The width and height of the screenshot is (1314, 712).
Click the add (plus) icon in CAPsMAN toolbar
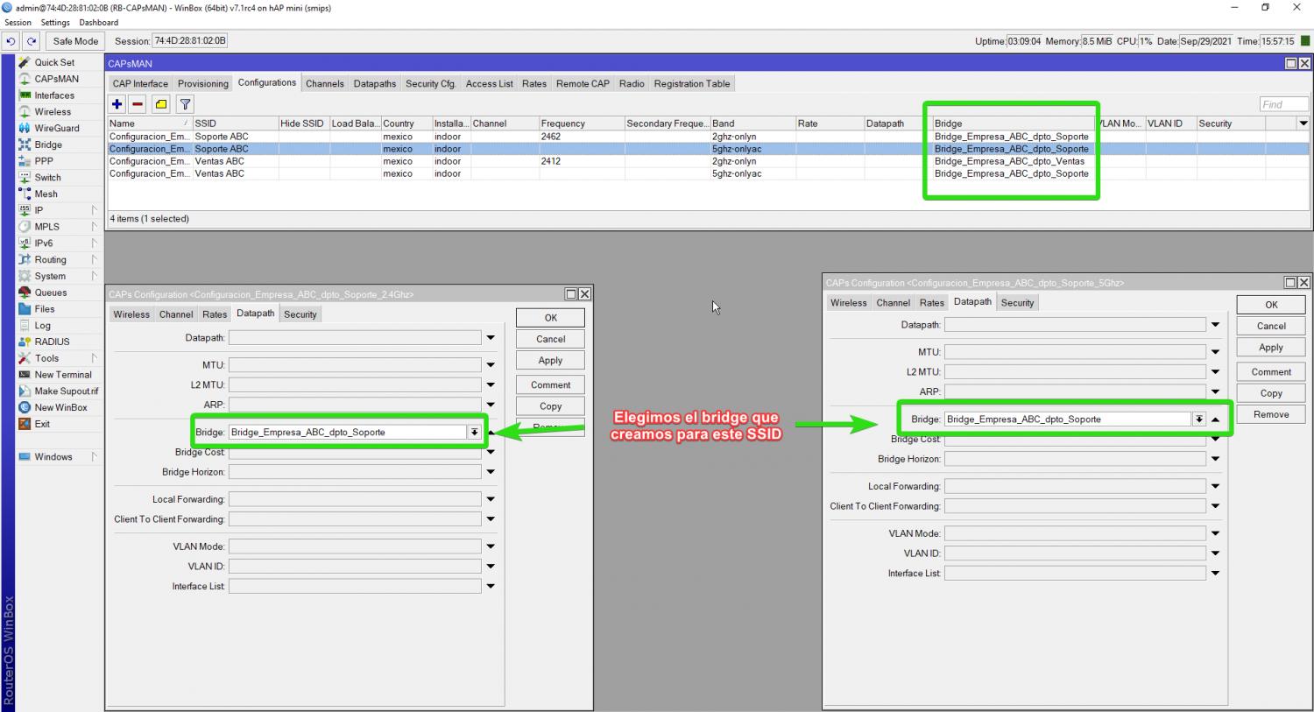click(x=117, y=104)
